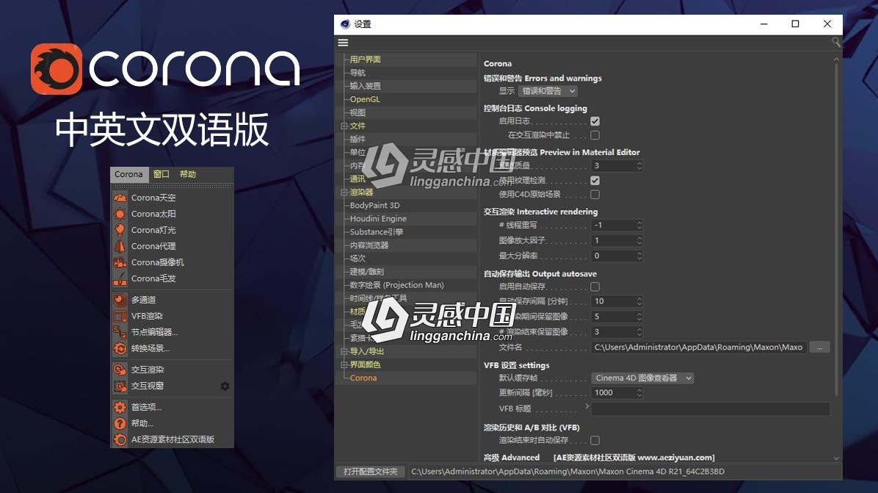Click the Corona太阳 sun icon
Screen dimensions: 878x493
coord(120,214)
